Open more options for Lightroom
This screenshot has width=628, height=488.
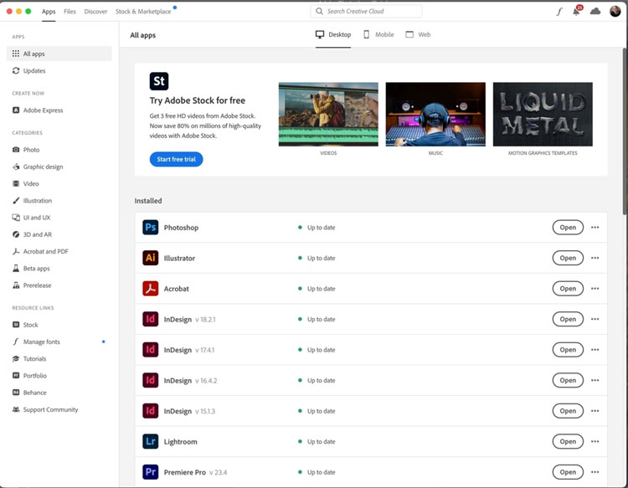[595, 442]
